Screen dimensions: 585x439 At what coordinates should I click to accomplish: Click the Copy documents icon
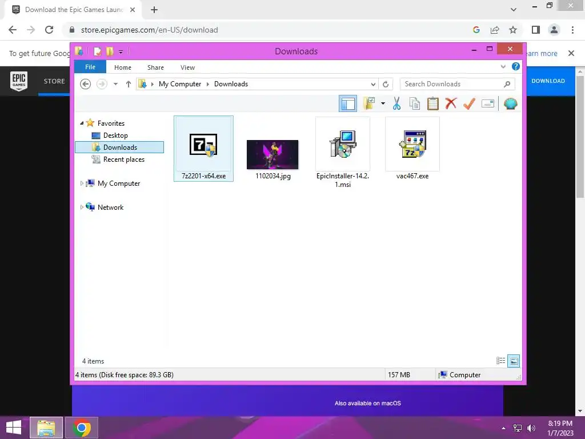pos(415,103)
